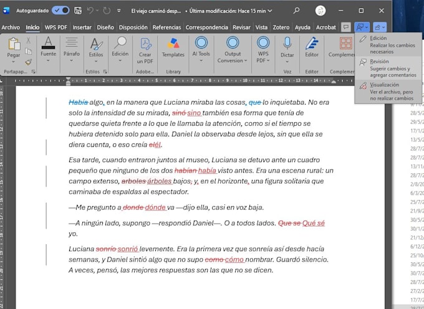Click the tracked insertion 'árboles'
The image size is (424, 309).
[160, 181]
